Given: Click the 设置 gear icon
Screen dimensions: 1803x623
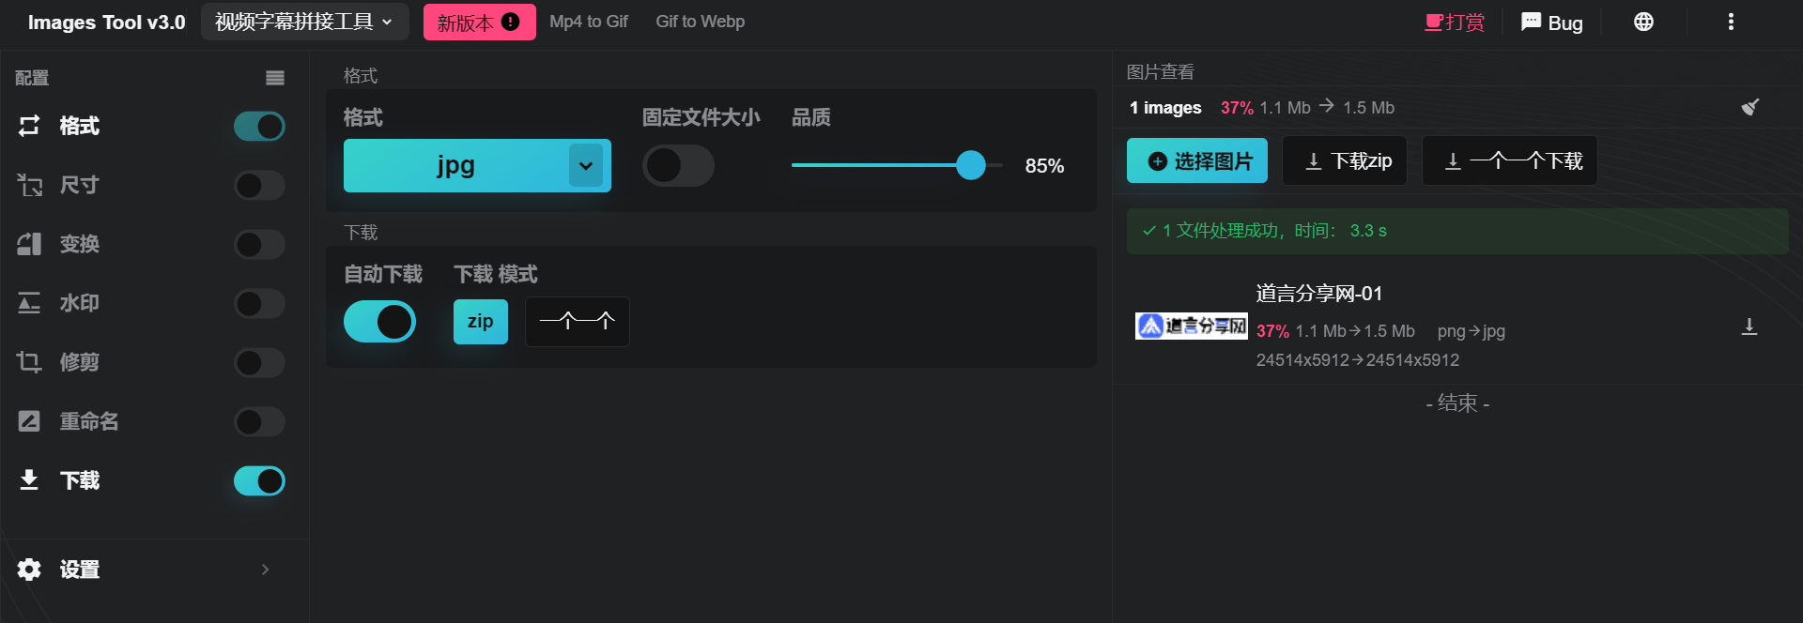Looking at the screenshot, I should [29, 570].
